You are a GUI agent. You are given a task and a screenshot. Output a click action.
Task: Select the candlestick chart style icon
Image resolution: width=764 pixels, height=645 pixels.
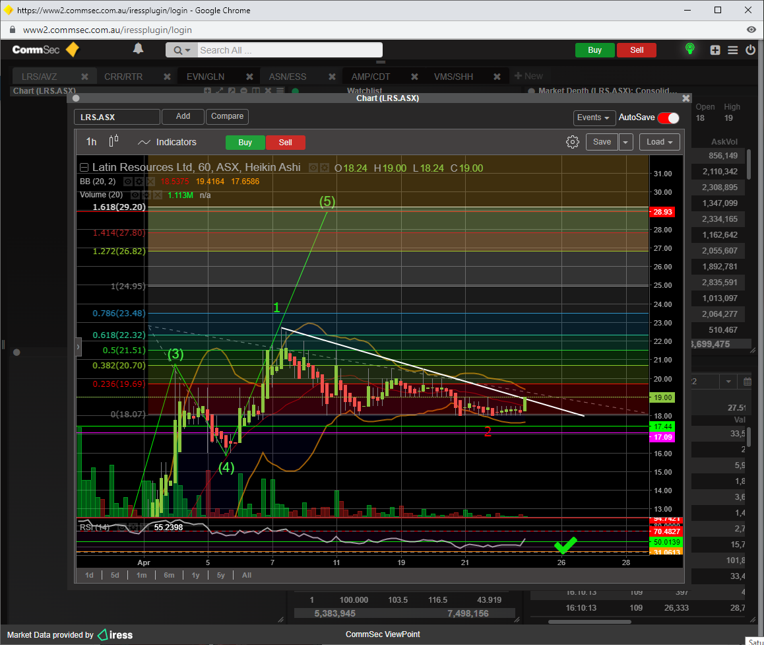click(113, 141)
